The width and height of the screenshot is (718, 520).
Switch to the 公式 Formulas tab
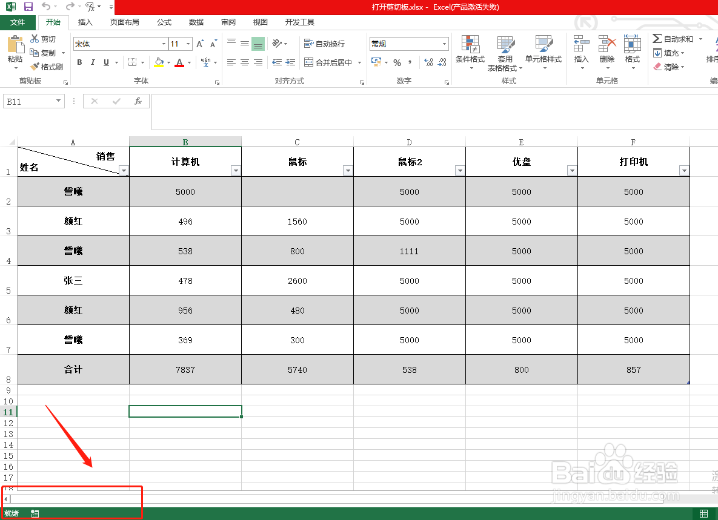click(x=164, y=22)
